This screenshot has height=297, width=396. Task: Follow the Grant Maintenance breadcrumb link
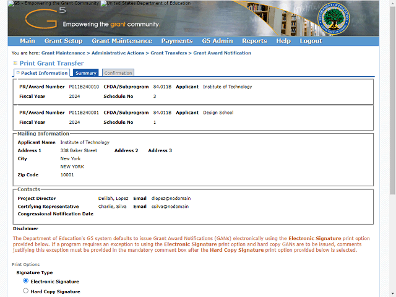tap(63, 53)
